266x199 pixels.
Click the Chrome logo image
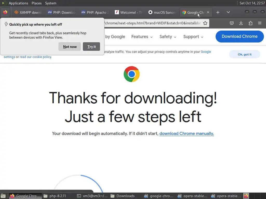point(132,74)
